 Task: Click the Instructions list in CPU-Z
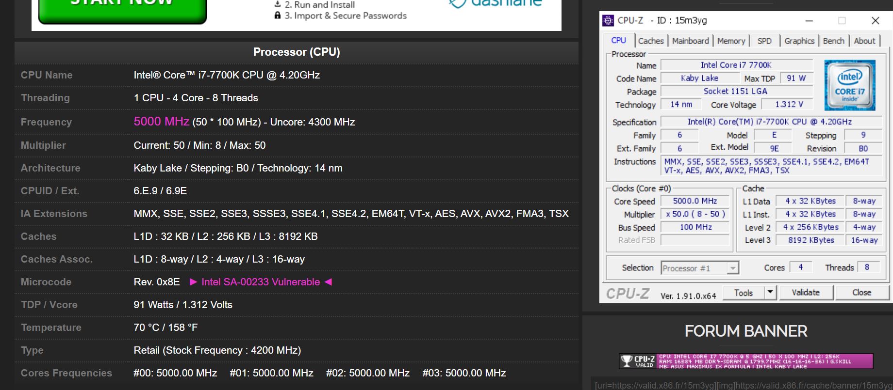coord(772,166)
